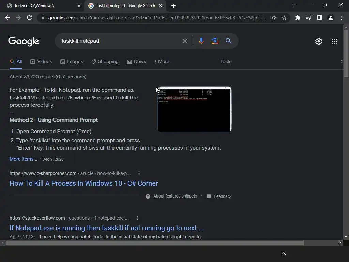Click the scroll left arrow
Viewport: 349px width, 262px height.
point(3,243)
